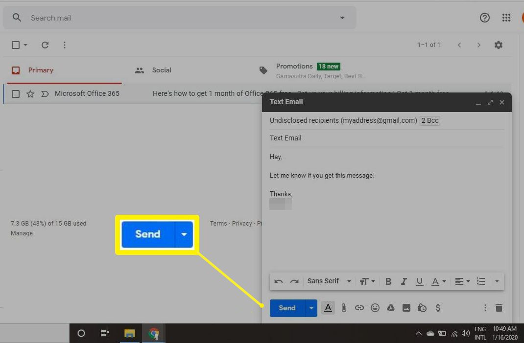Screen dimensions: 524x343
Task: Go to newer messages arrow
Action: coord(459,45)
